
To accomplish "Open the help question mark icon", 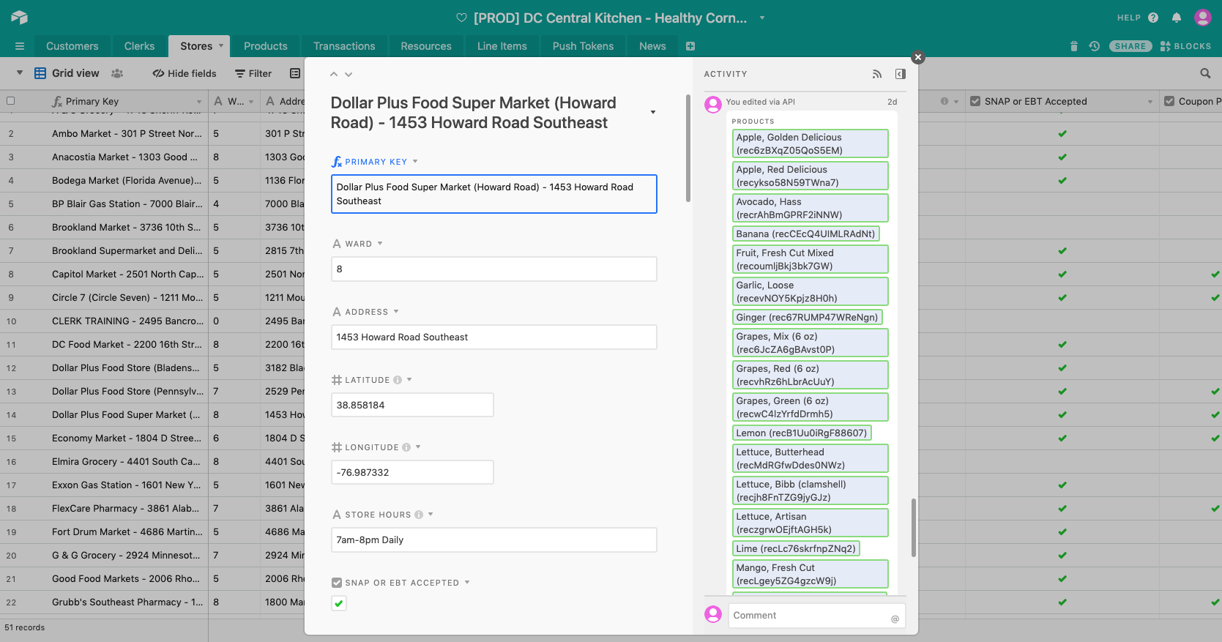I will click(1153, 18).
